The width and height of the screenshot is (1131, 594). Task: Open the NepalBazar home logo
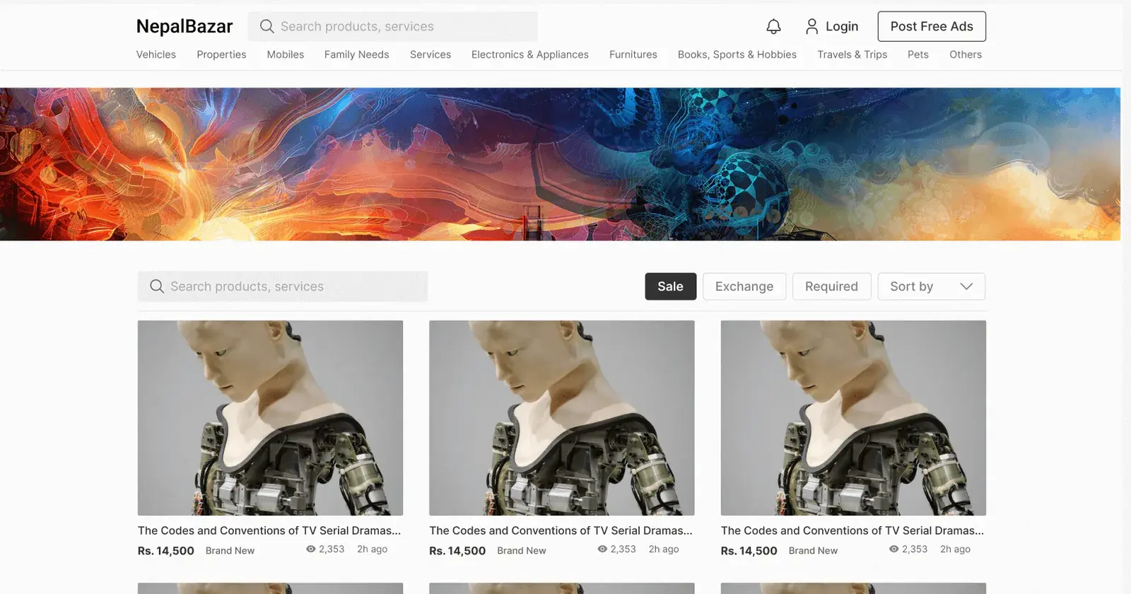(x=184, y=26)
